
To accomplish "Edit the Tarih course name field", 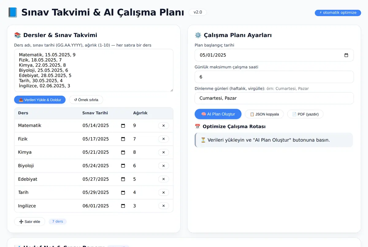I will click(x=47, y=192).
